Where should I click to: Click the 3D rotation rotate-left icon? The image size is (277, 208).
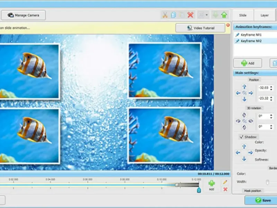238,121
